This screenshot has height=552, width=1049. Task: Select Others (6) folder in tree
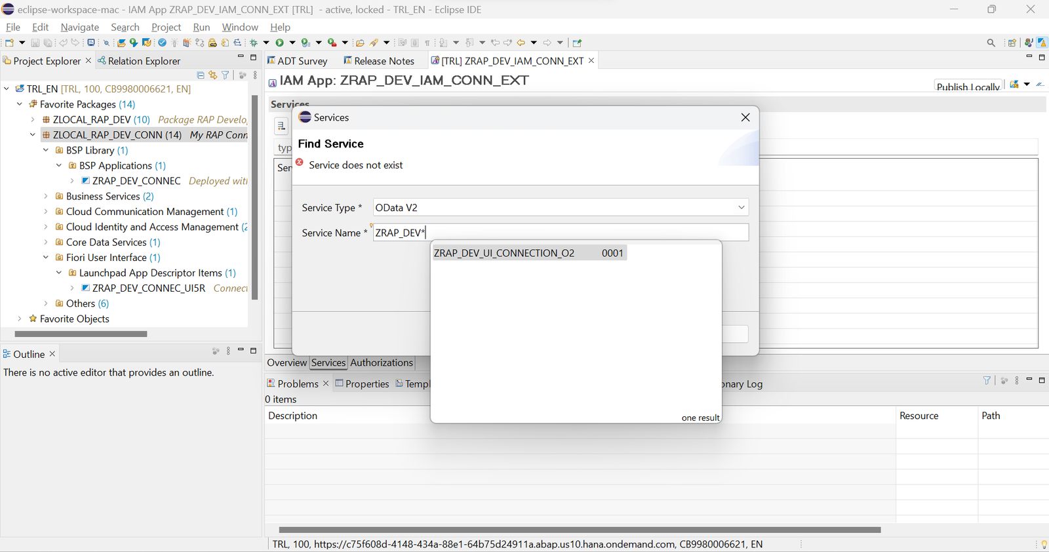coord(87,304)
